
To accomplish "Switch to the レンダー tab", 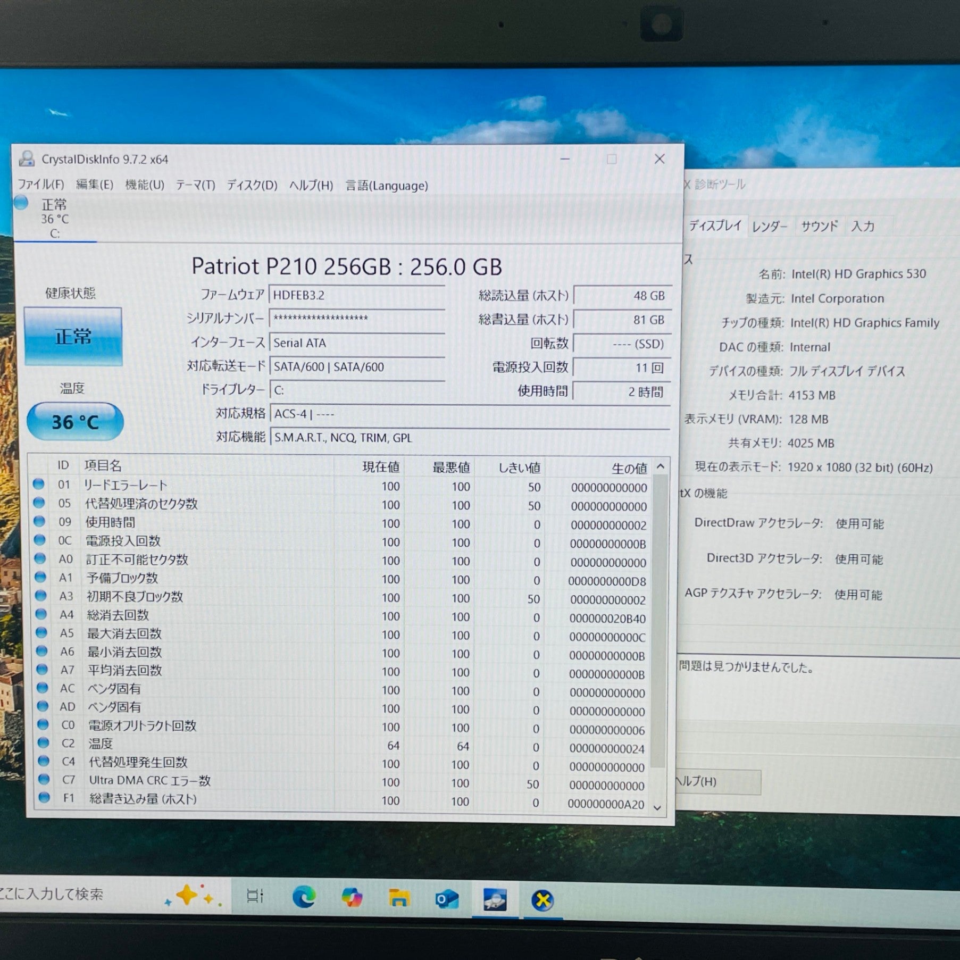I will click(x=770, y=227).
